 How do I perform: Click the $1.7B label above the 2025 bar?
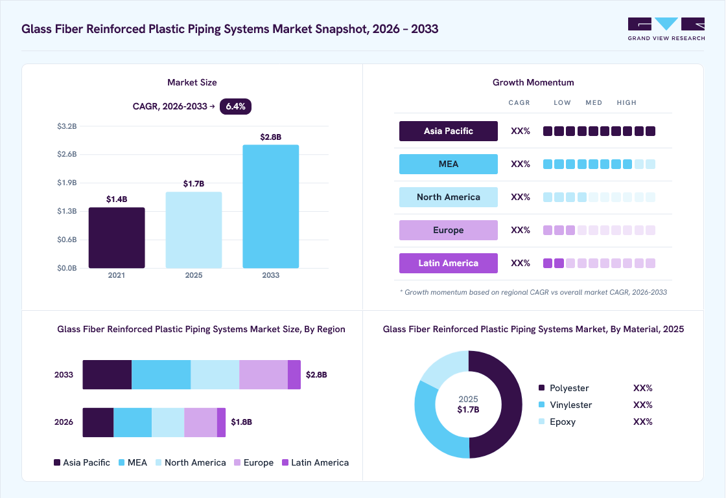(194, 183)
